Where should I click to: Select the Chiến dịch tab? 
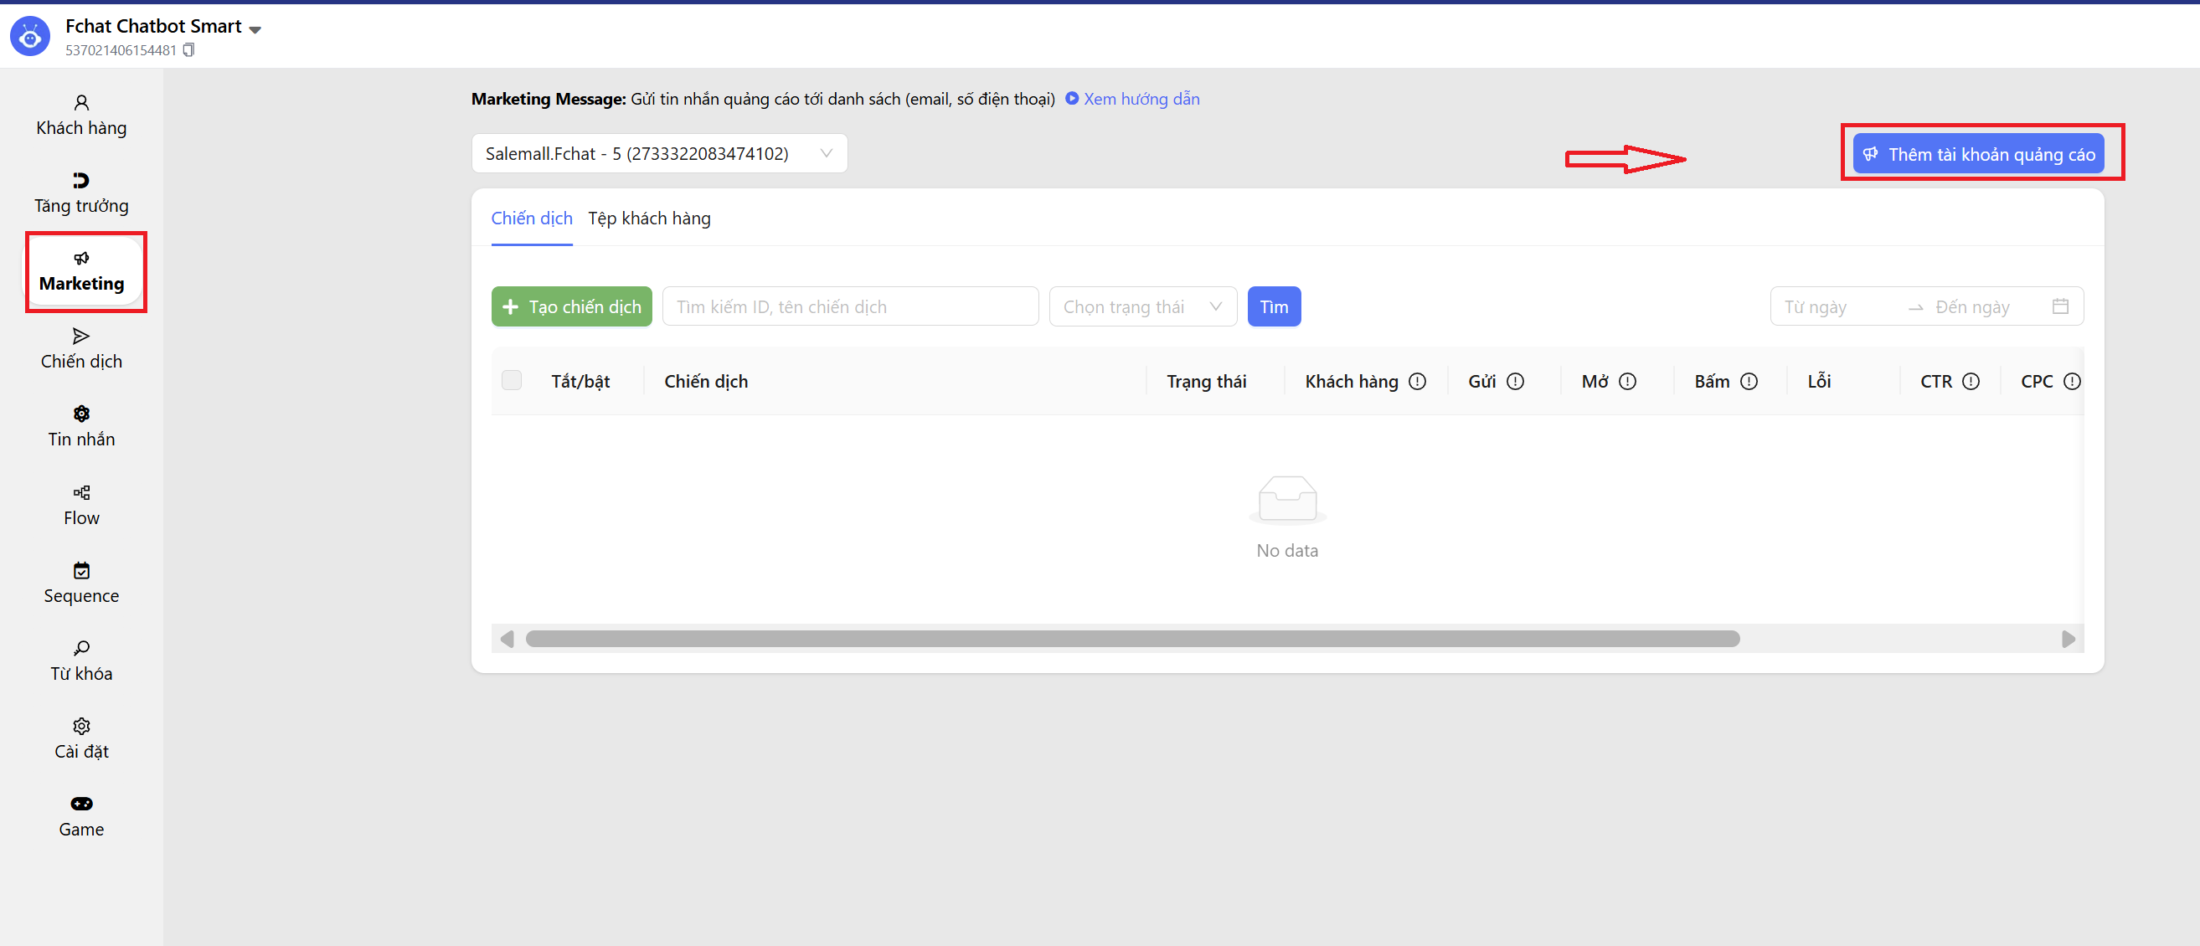click(x=531, y=219)
